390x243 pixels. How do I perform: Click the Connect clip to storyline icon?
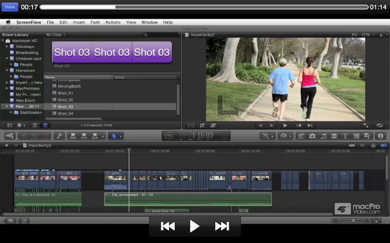click(x=73, y=136)
